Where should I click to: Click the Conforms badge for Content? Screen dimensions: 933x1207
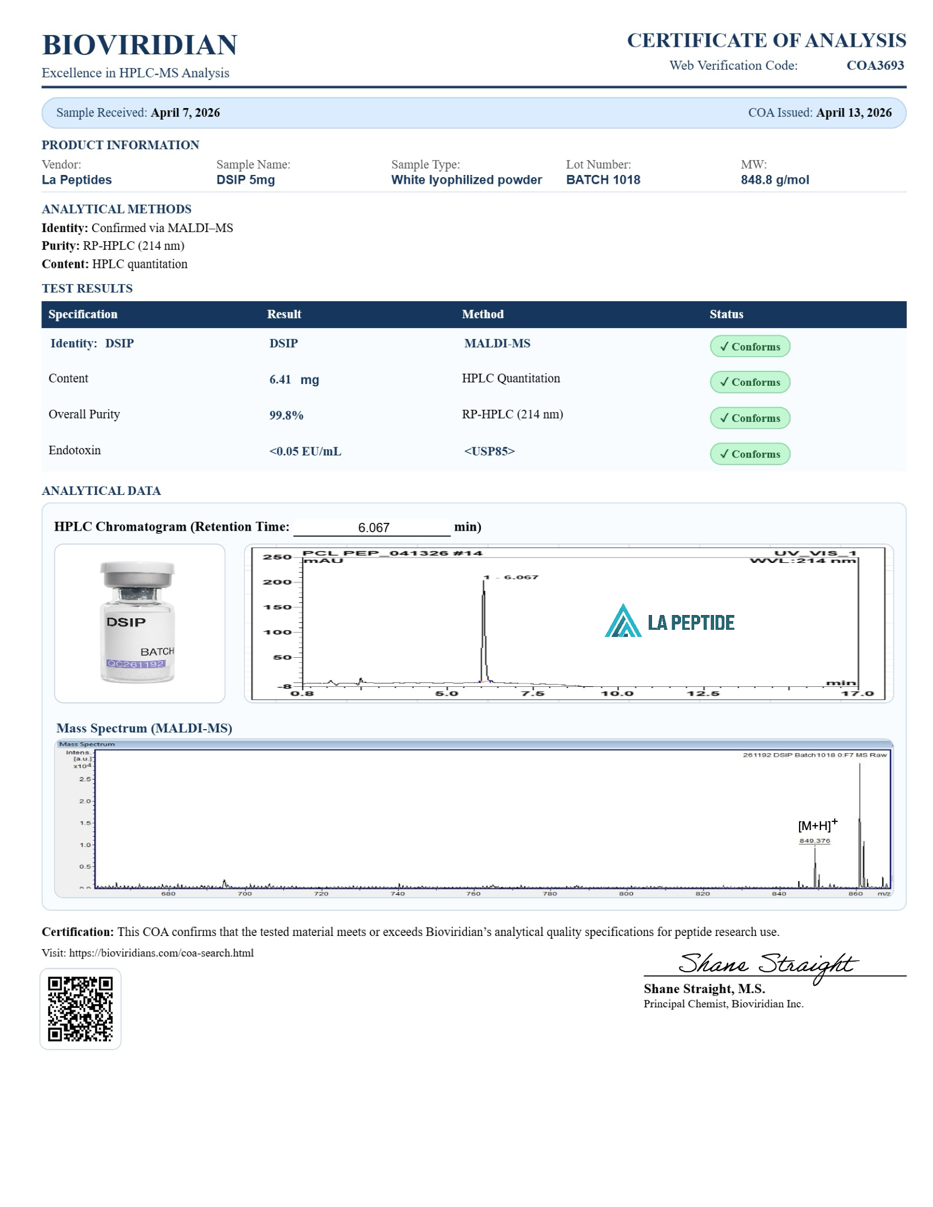[x=750, y=382]
